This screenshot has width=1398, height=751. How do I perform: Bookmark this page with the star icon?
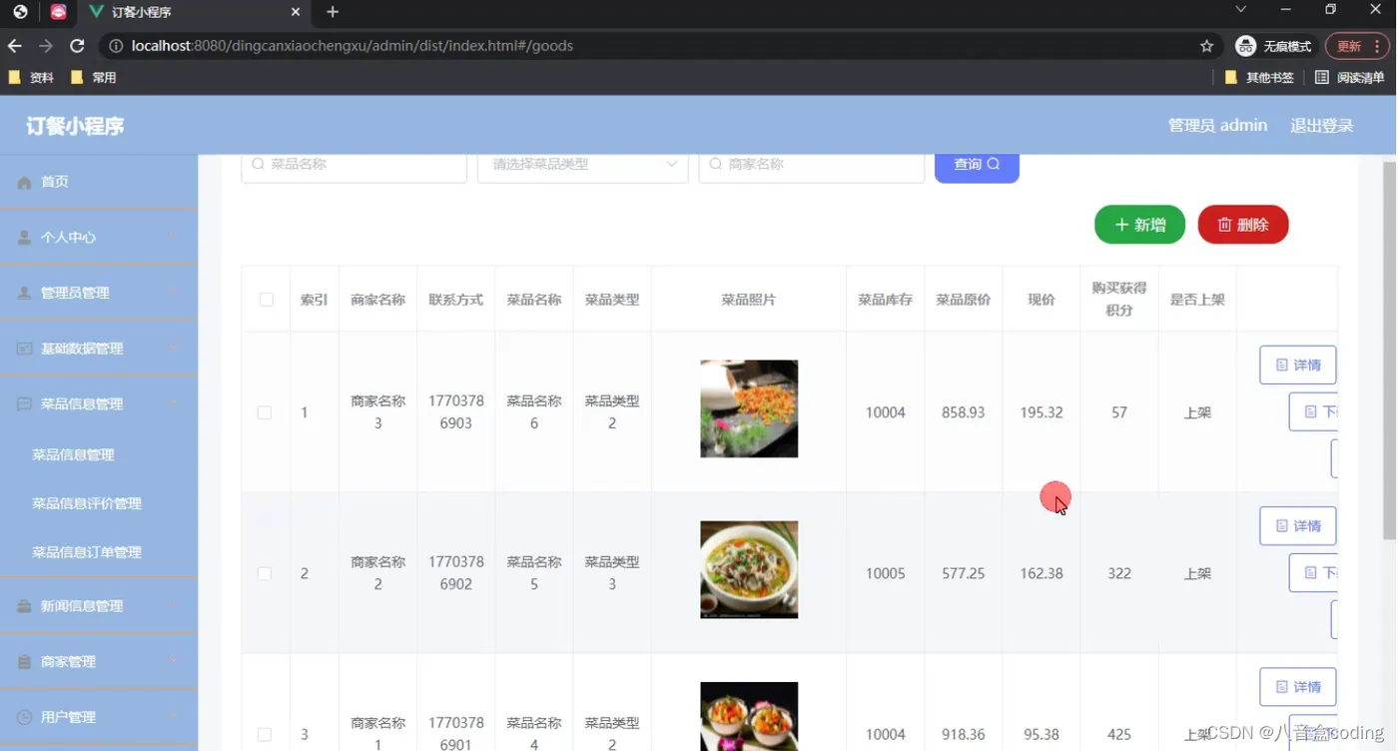(1206, 46)
